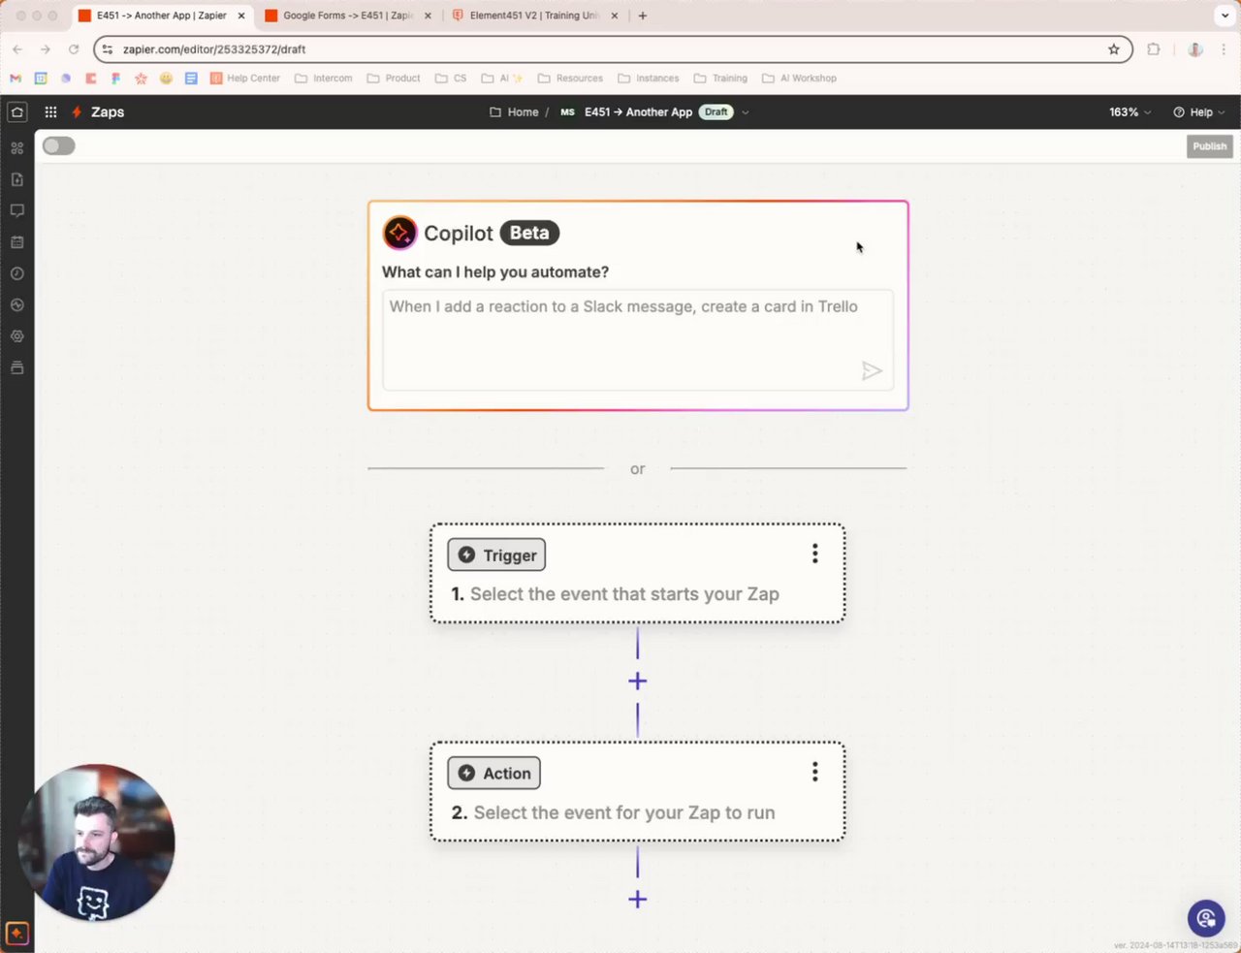Expand the Help dropdown menu
This screenshot has height=953, width=1241.
(x=1199, y=112)
